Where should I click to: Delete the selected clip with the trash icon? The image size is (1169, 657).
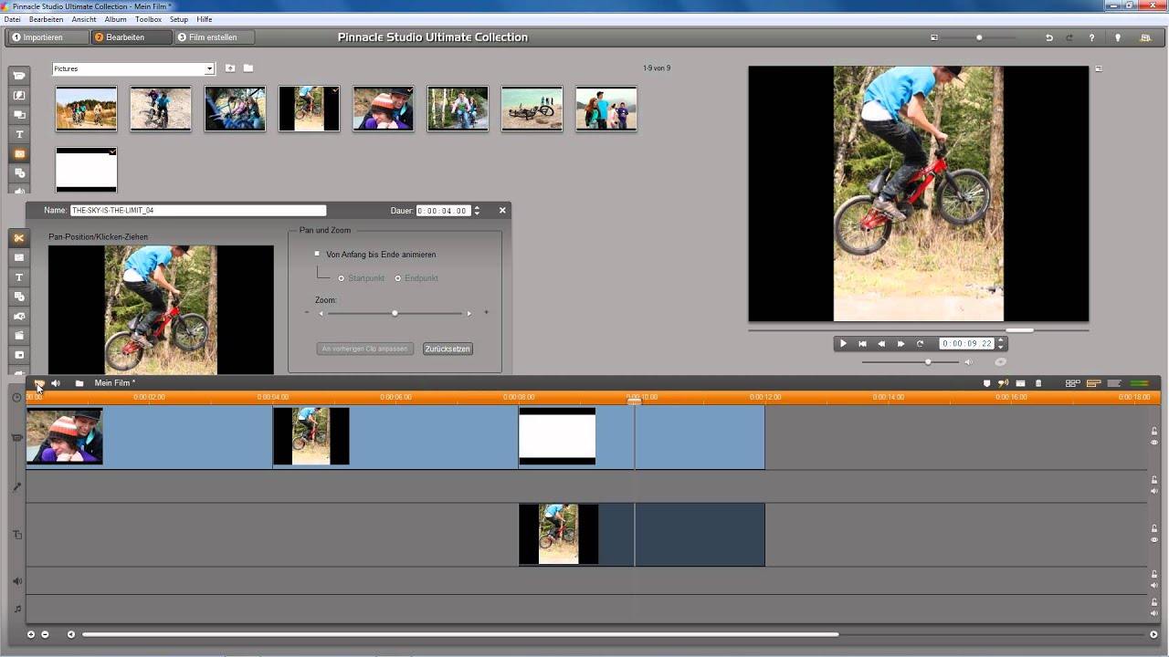(1038, 383)
